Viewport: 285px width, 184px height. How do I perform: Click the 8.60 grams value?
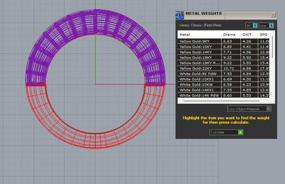(227, 95)
